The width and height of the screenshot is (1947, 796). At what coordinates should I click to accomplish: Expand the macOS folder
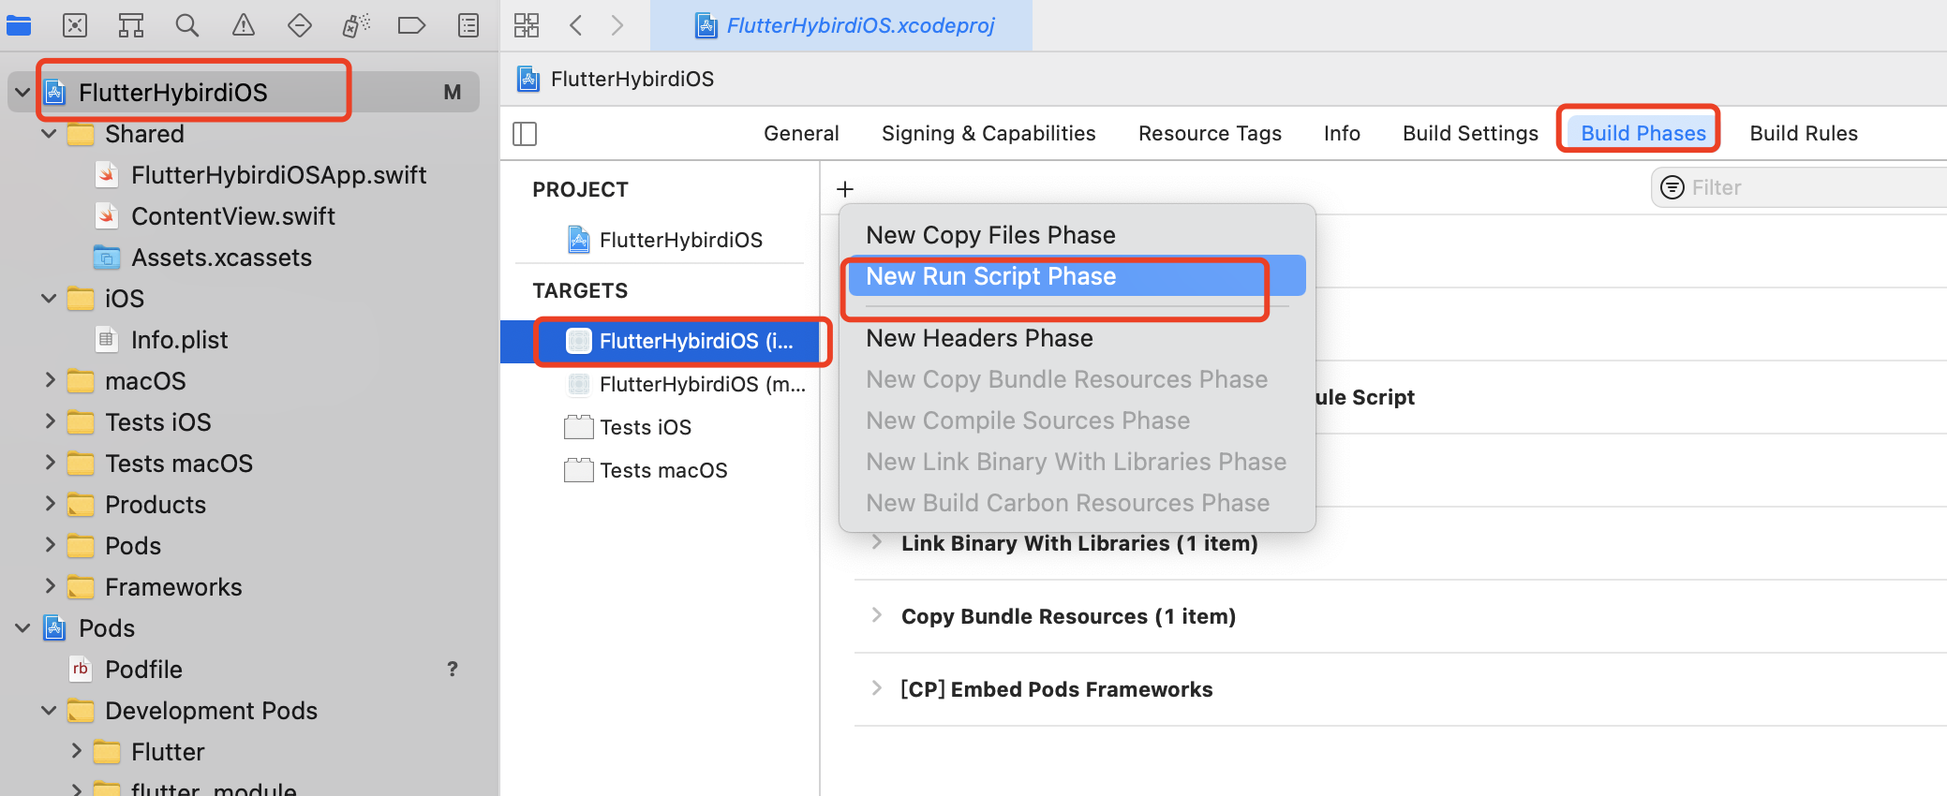[50, 380]
